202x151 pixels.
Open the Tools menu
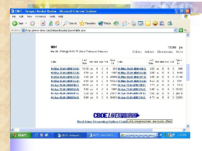52,16
